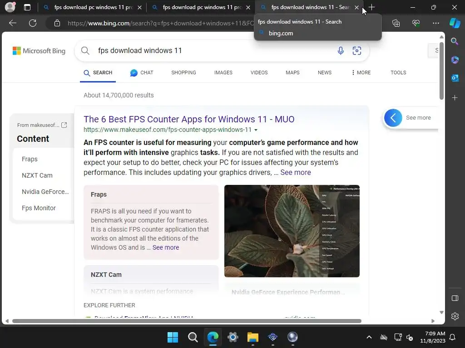Add a sidebar app with plus
Screen dimensions: 465x348
[455, 98]
